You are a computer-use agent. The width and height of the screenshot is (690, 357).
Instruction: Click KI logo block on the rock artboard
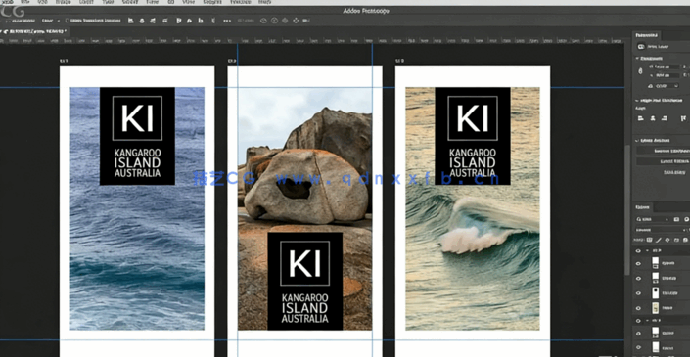[x=305, y=281]
